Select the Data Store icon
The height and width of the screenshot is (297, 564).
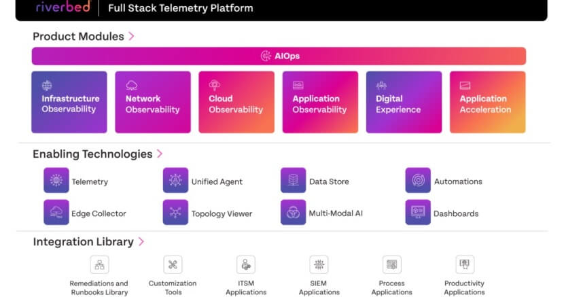pos(294,181)
